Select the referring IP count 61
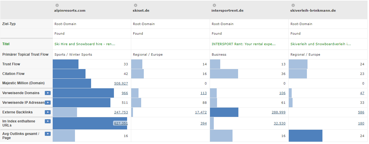This screenshot has height=144, width=369. (283, 103)
